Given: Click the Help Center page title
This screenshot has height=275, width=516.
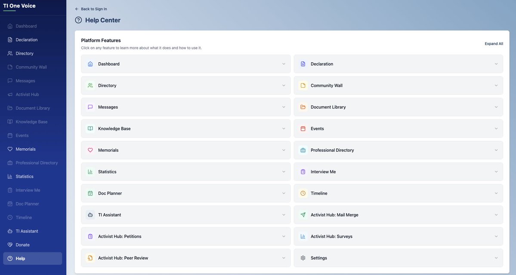Looking at the screenshot, I should (103, 20).
